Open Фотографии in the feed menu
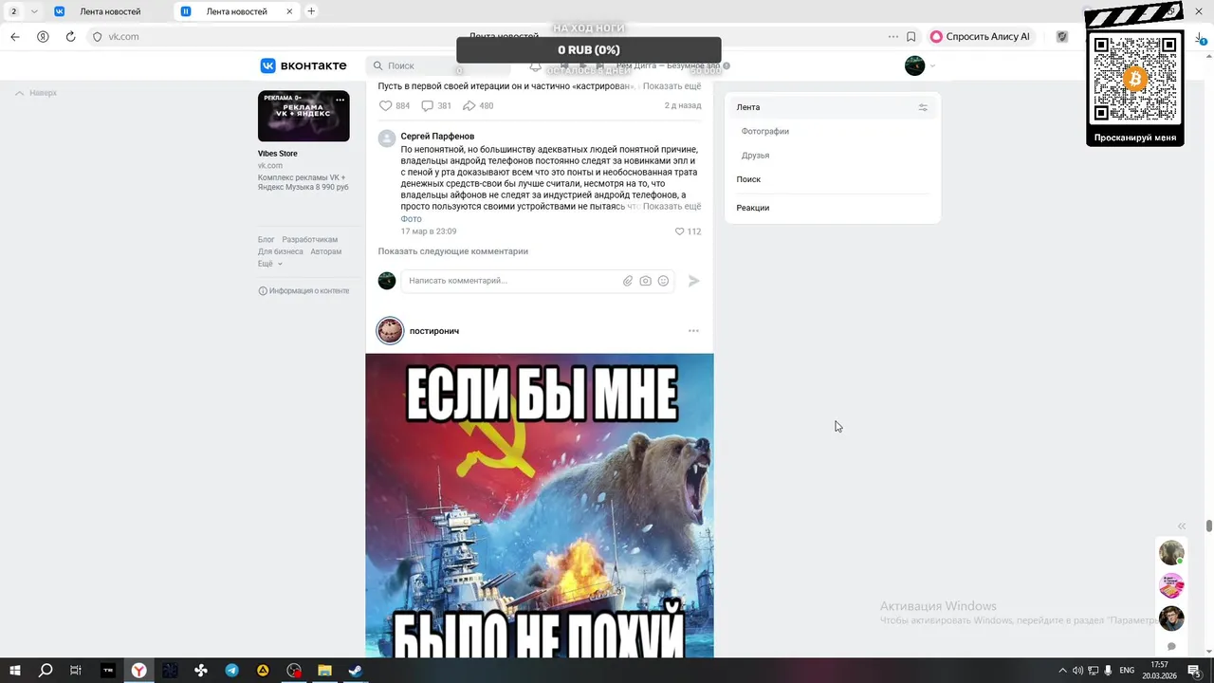The width and height of the screenshot is (1214, 683). 765,131
